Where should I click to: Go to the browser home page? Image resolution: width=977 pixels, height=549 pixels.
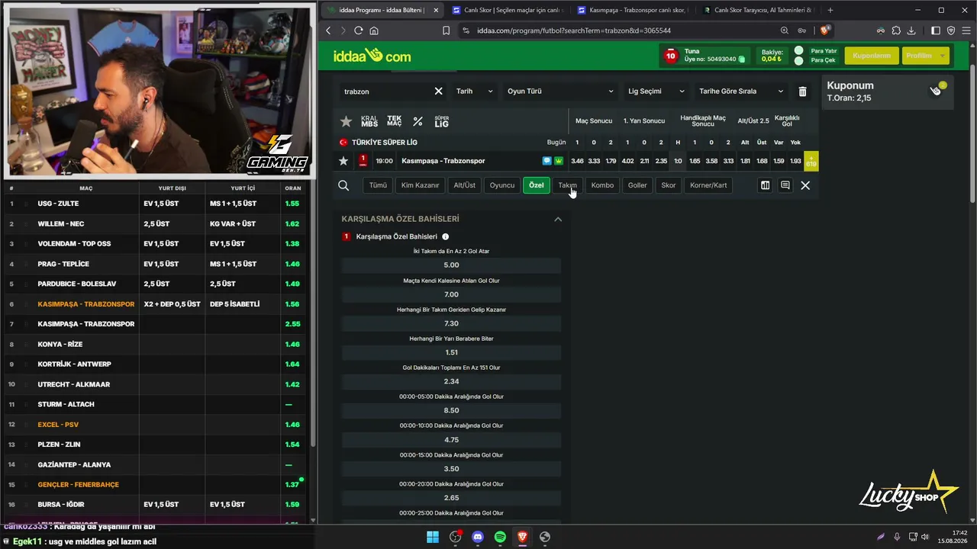(x=374, y=30)
